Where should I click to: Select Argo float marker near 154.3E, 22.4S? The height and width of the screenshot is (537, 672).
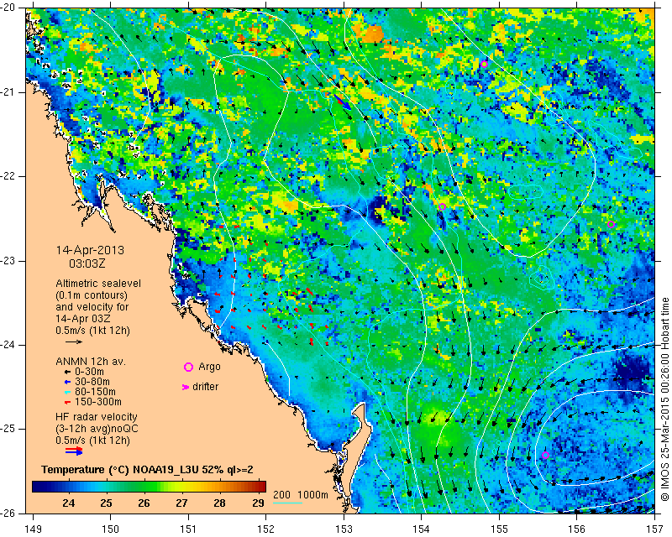click(443, 207)
